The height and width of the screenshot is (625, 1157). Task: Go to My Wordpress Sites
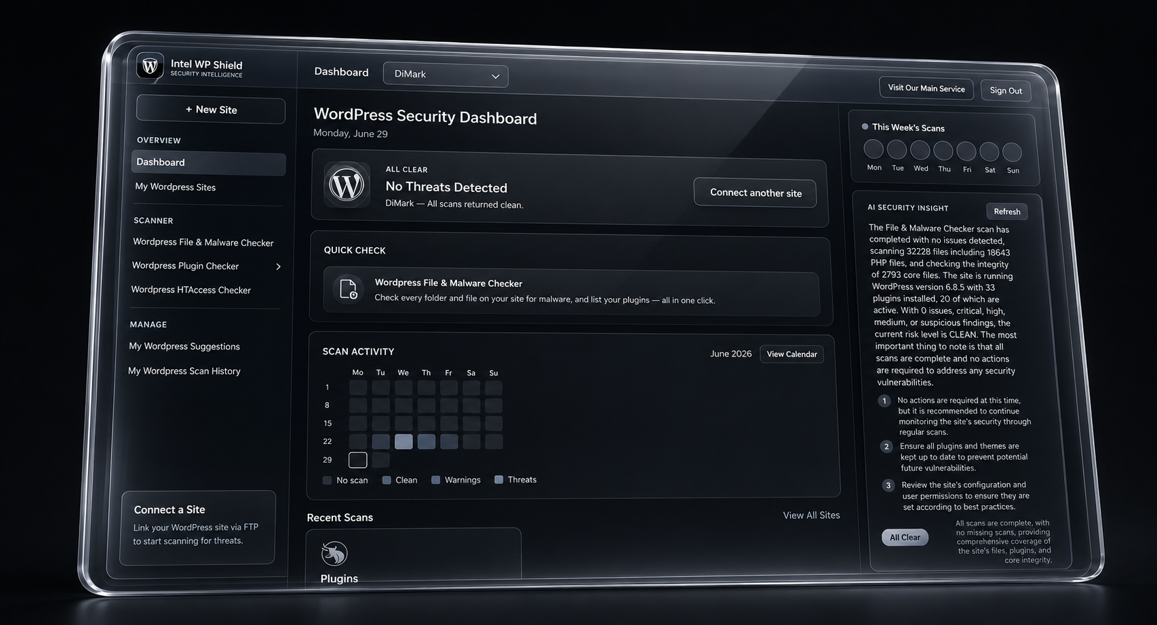click(x=175, y=186)
